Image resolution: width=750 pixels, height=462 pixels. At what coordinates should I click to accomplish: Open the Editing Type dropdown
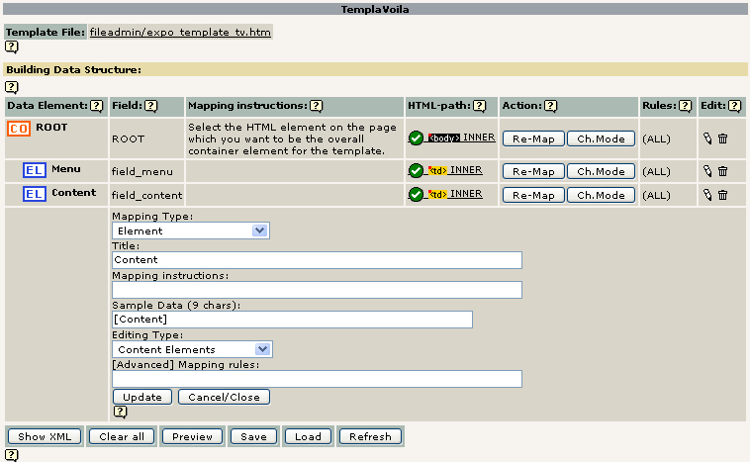(x=192, y=349)
